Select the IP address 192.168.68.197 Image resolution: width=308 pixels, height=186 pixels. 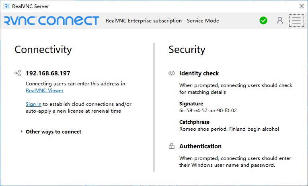(48, 73)
